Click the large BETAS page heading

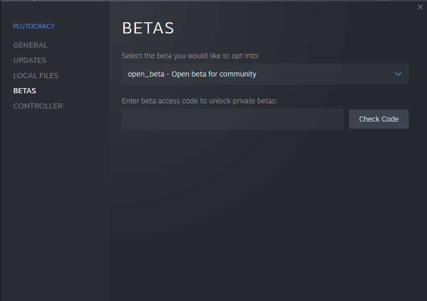(x=148, y=28)
